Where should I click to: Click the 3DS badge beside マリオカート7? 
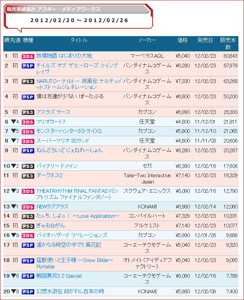(28, 122)
